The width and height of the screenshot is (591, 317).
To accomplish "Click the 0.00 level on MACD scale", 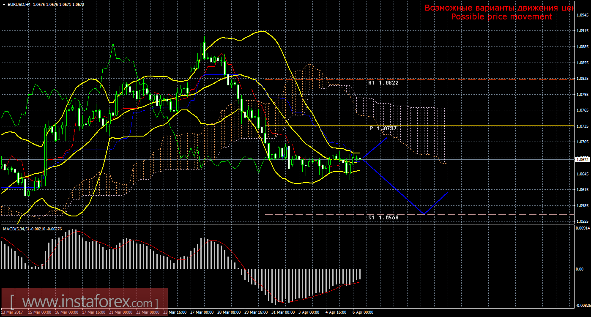I will (580, 269).
